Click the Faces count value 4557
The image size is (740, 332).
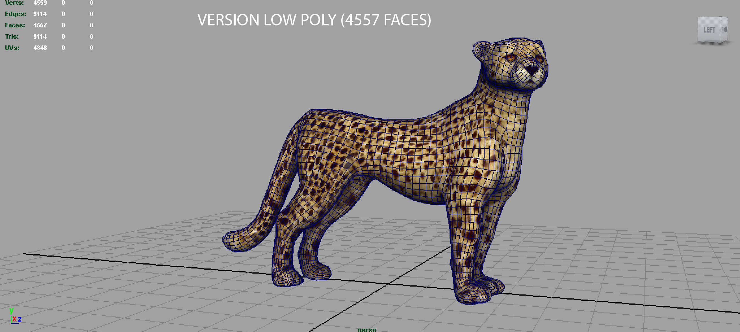(40, 25)
